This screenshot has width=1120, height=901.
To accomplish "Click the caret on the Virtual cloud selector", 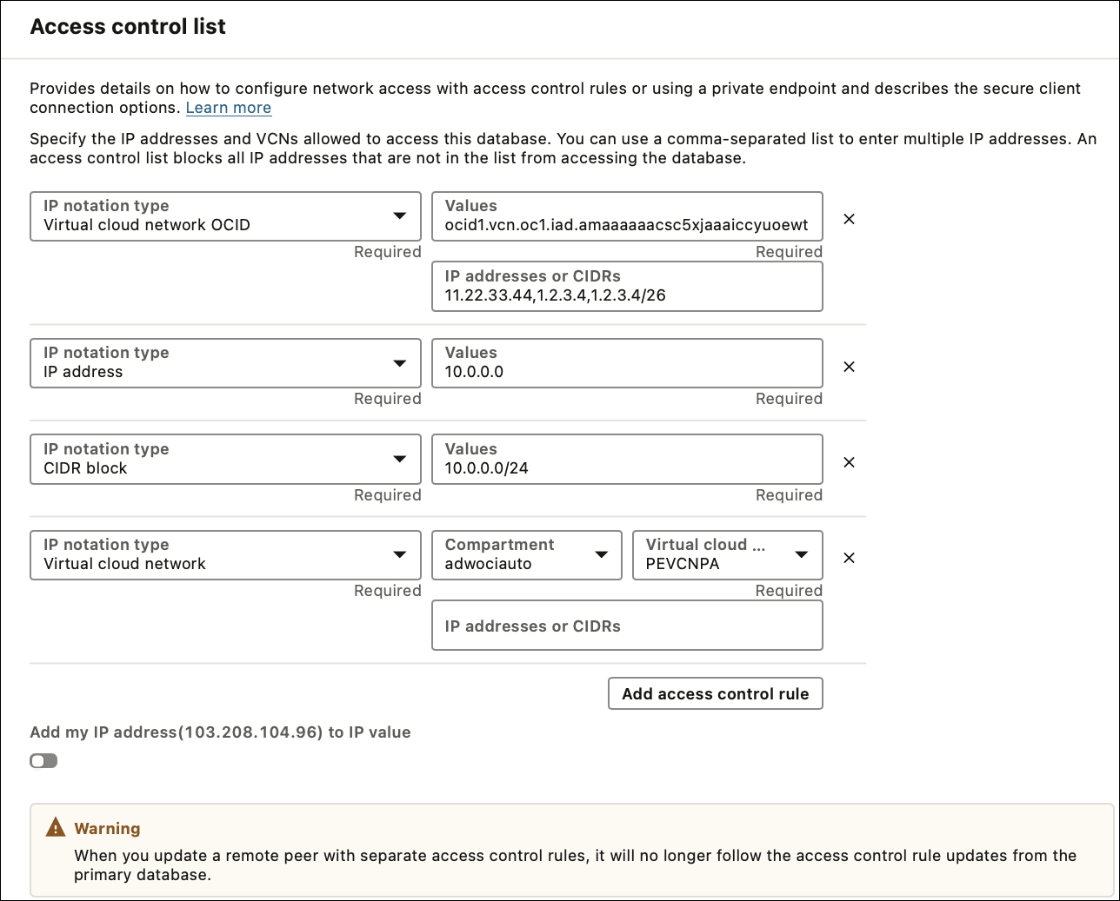I will click(x=803, y=555).
